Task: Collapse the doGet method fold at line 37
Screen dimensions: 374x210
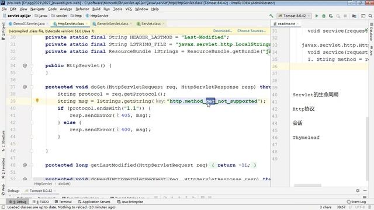Action: [32, 87]
